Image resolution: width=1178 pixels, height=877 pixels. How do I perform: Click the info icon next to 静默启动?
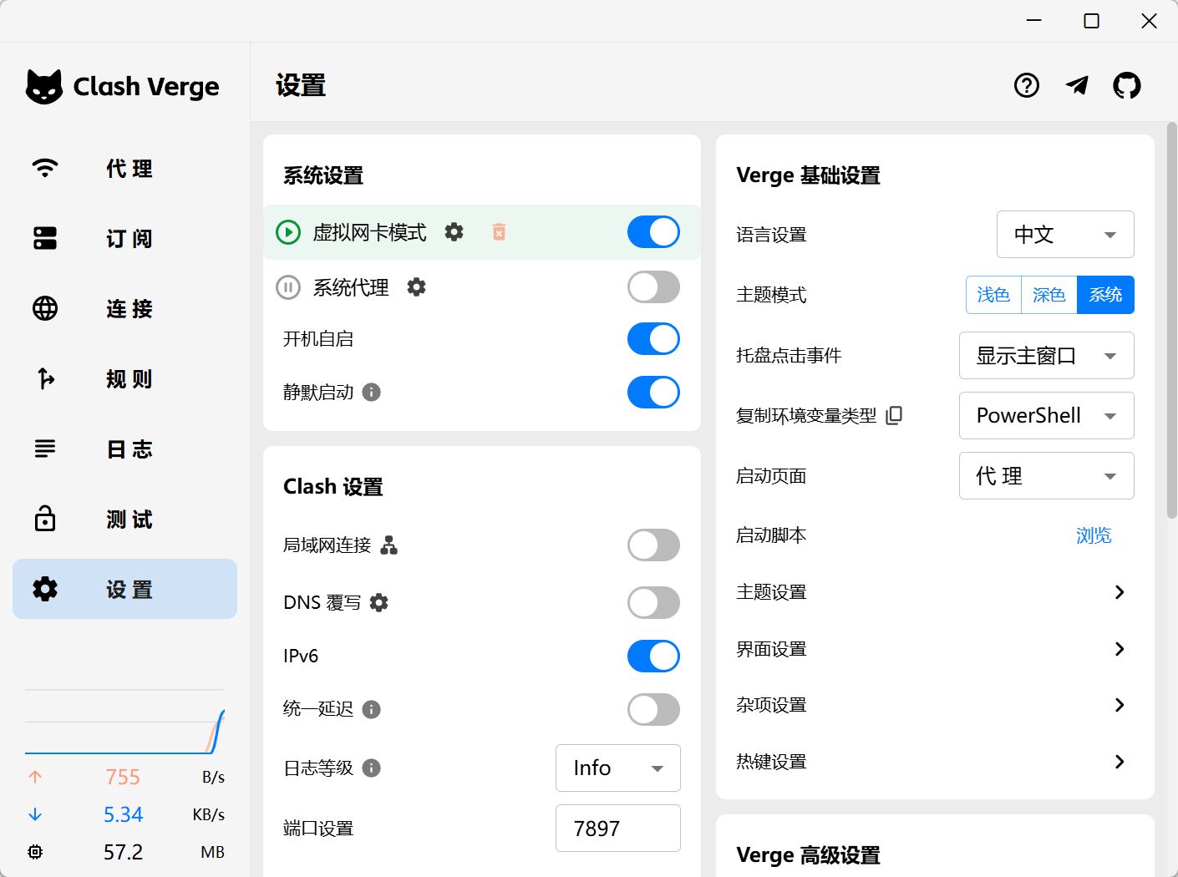[372, 392]
